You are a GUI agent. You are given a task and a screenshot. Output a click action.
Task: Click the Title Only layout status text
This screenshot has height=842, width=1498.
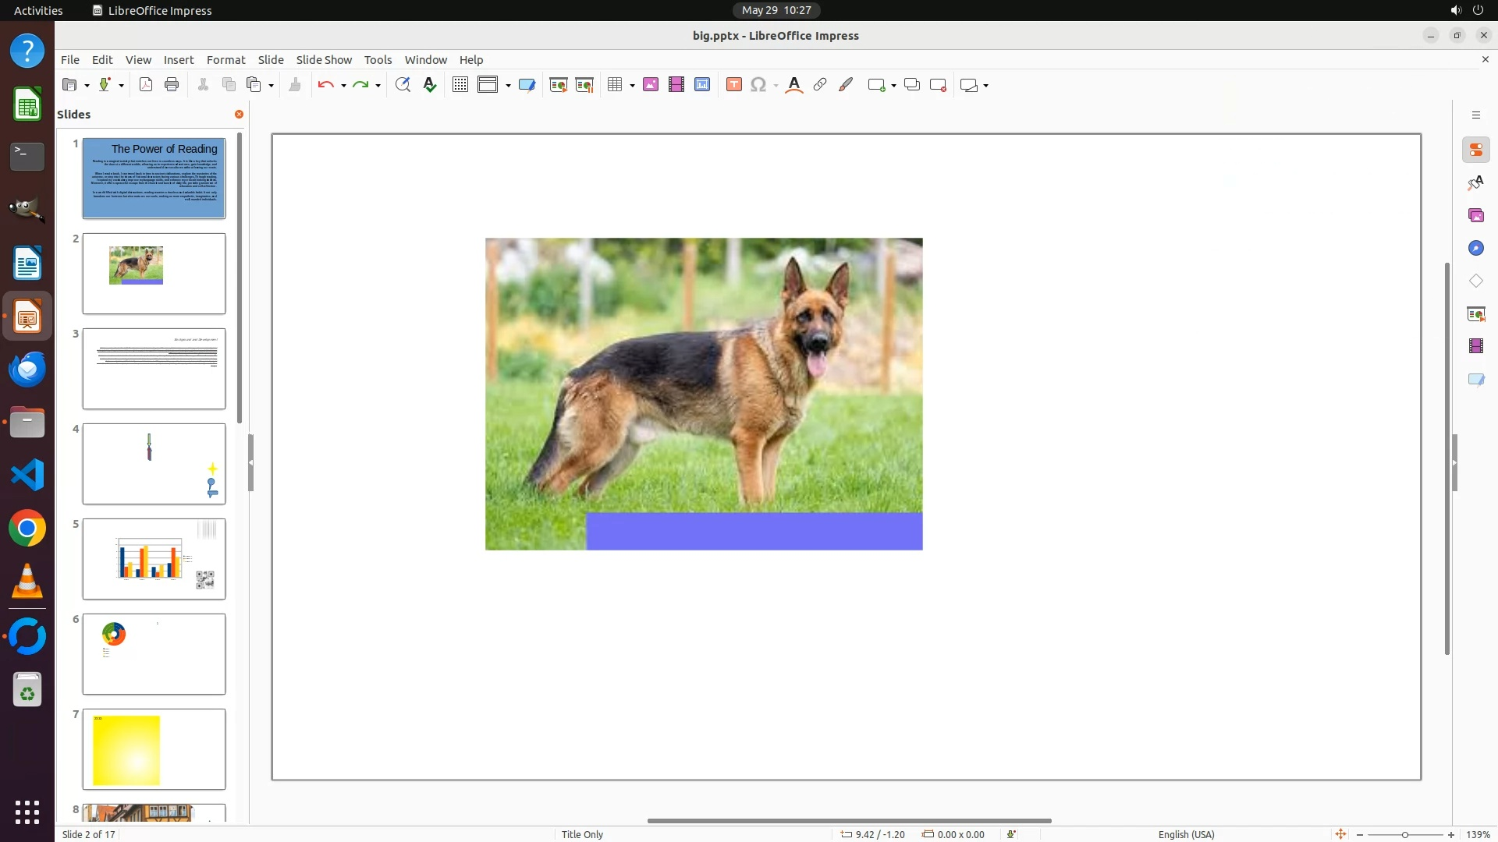[582, 834]
